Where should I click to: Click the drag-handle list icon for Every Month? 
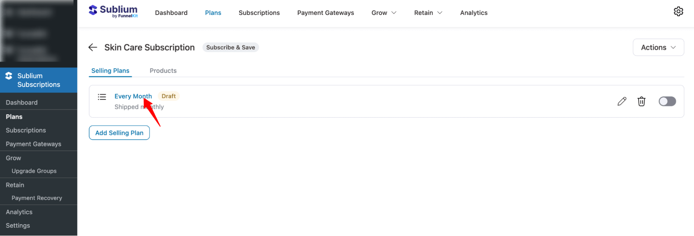(x=102, y=97)
